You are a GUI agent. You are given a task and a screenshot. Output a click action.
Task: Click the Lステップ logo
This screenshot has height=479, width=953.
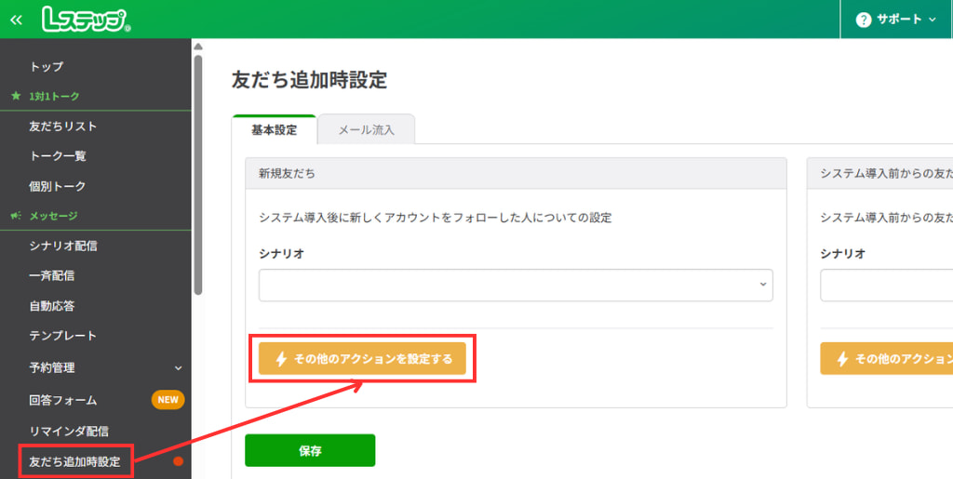(87, 20)
